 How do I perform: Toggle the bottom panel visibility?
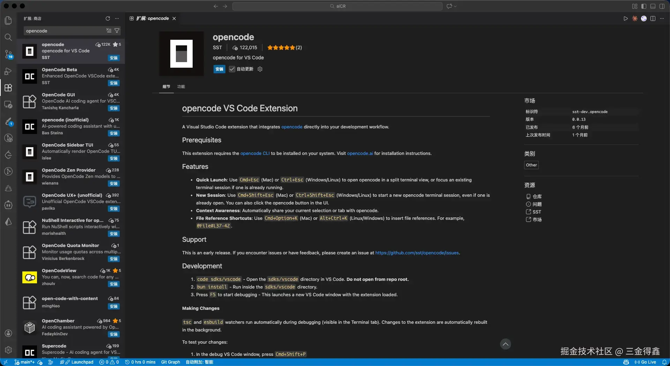point(653,6)
